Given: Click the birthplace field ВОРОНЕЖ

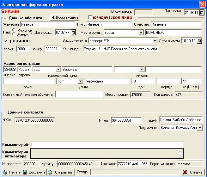Looking at the screenshot, I should pos(174,33).
